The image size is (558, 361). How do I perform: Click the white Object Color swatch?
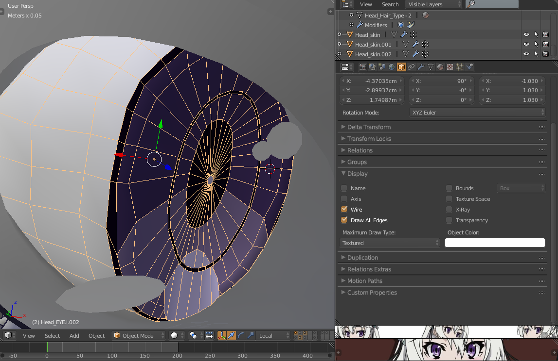[x=495, y=243]
